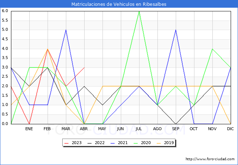Click the green 2020 legend color marker
The image size is (238, 165).
pyautogui.click(x=136, y=143)
